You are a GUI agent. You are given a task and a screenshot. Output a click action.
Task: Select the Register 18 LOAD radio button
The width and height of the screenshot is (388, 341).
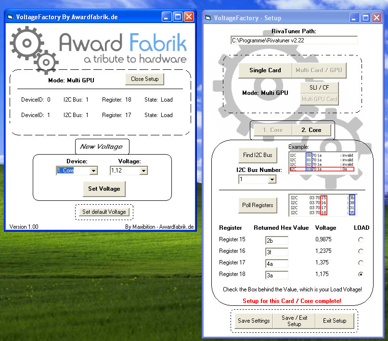tap(361, 274)
